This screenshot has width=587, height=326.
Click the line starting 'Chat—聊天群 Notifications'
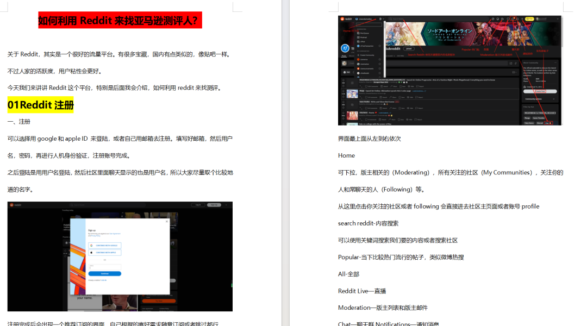tap(389, 324)
